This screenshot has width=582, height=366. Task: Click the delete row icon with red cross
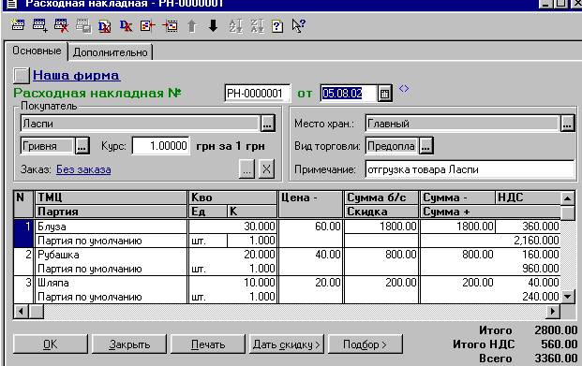coord(61,25)
